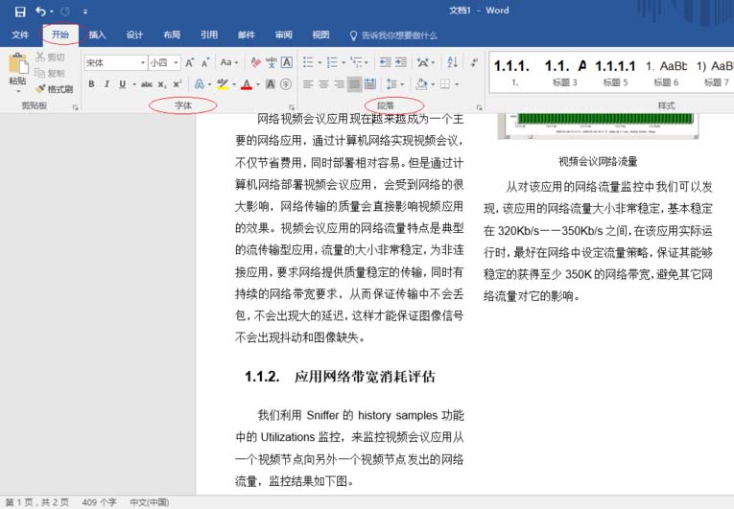Redo the last action
This screenshot has width=734, height=509.
[65, 12]
